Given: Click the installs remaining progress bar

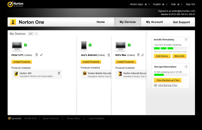Looking at the screenshot, I should point(170,48).
